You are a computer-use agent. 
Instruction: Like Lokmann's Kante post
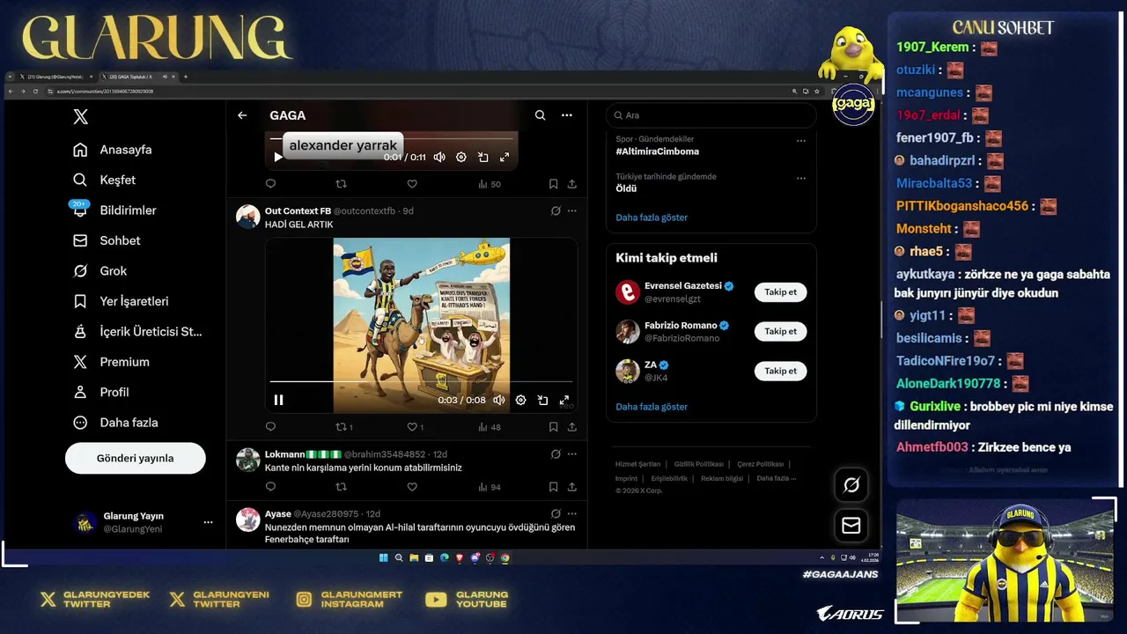coord(412,487)
